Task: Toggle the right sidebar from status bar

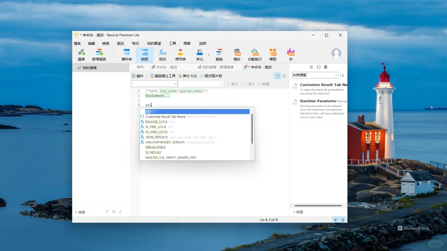Action: point(343,220)
